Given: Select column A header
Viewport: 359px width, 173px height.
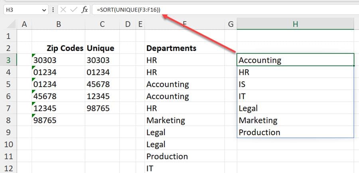Looking at the screenshot, I should click(24, 24).
